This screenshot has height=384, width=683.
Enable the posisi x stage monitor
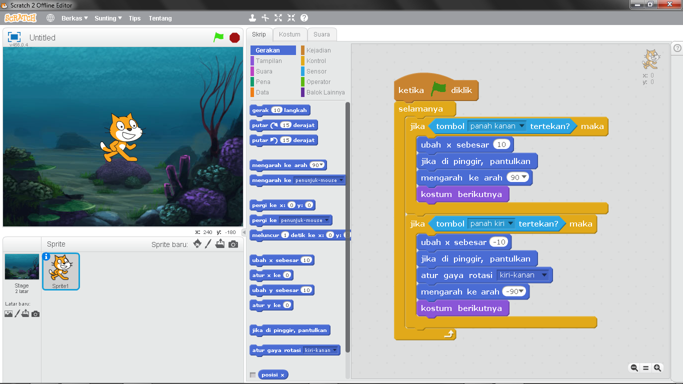[253, 374]
